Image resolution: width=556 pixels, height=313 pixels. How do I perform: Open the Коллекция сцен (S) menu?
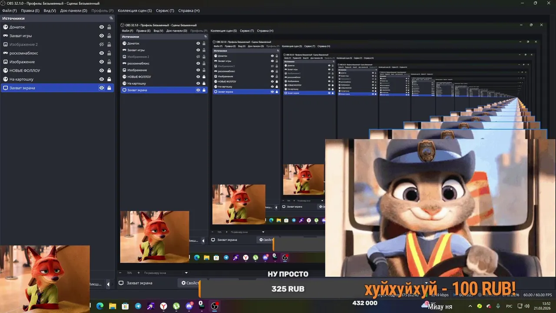coord(135,10)
